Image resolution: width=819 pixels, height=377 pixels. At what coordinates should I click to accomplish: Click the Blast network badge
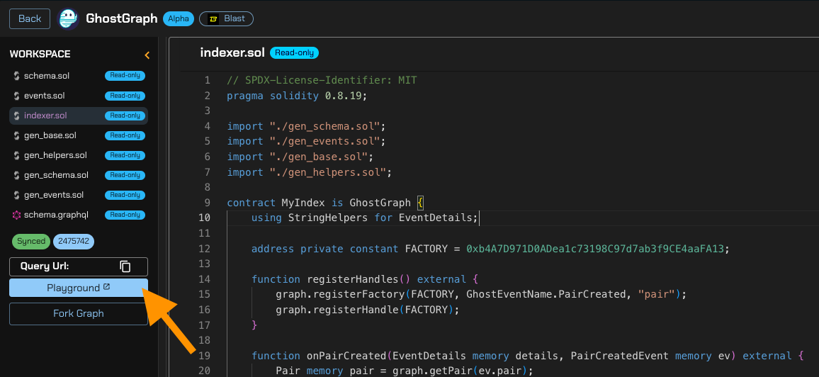(x=226, y=19)
